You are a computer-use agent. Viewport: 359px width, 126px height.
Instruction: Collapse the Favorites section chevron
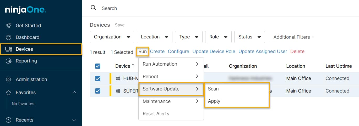74,93
